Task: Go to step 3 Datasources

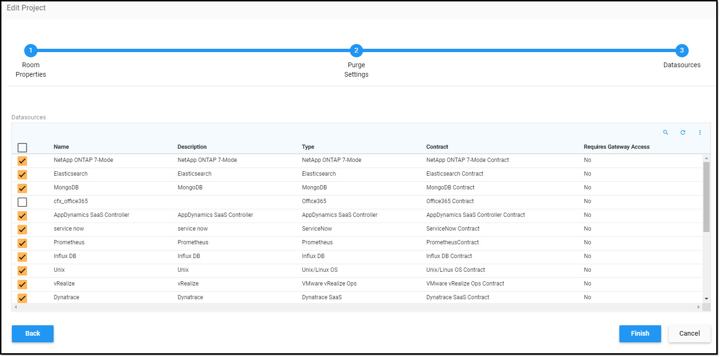Action: tap(682, 51)
